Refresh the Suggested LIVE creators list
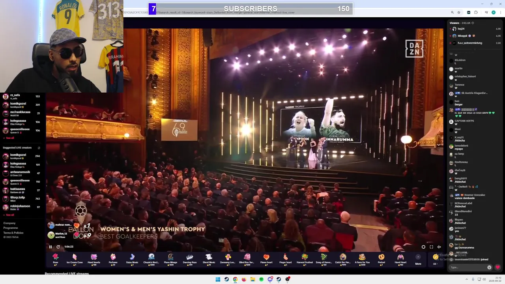The image size is (505, 284). [39, 148]
